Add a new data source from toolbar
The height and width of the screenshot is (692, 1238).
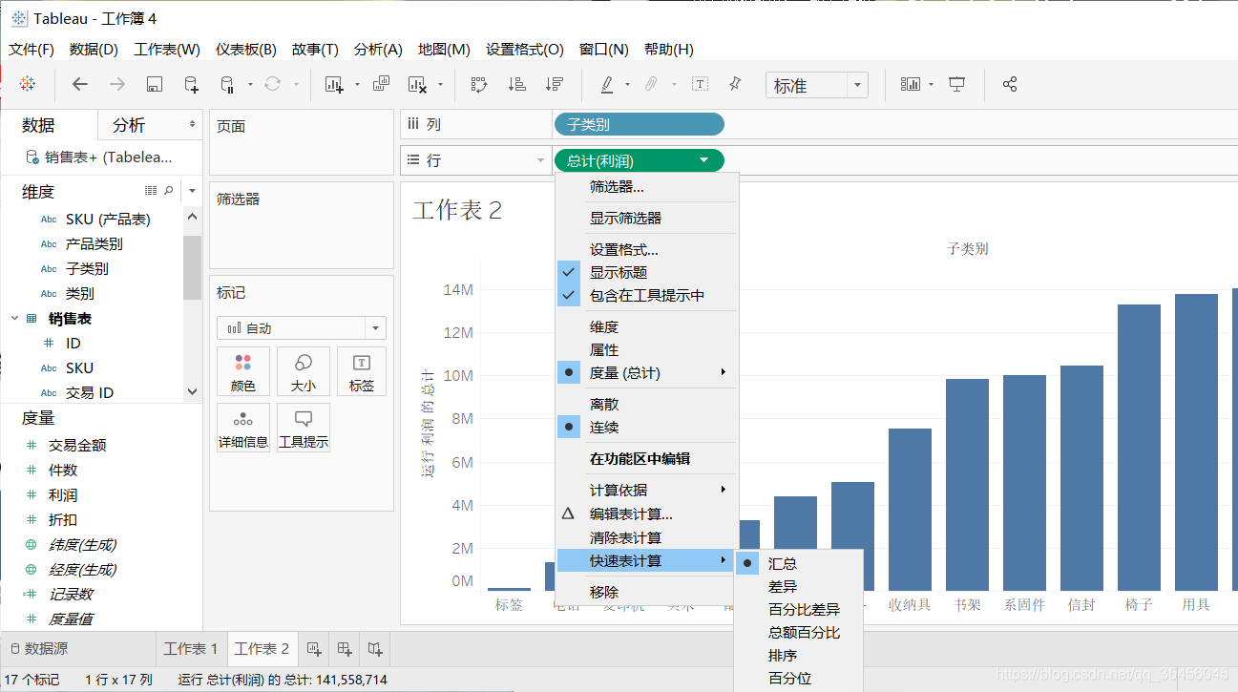point(191,84)
